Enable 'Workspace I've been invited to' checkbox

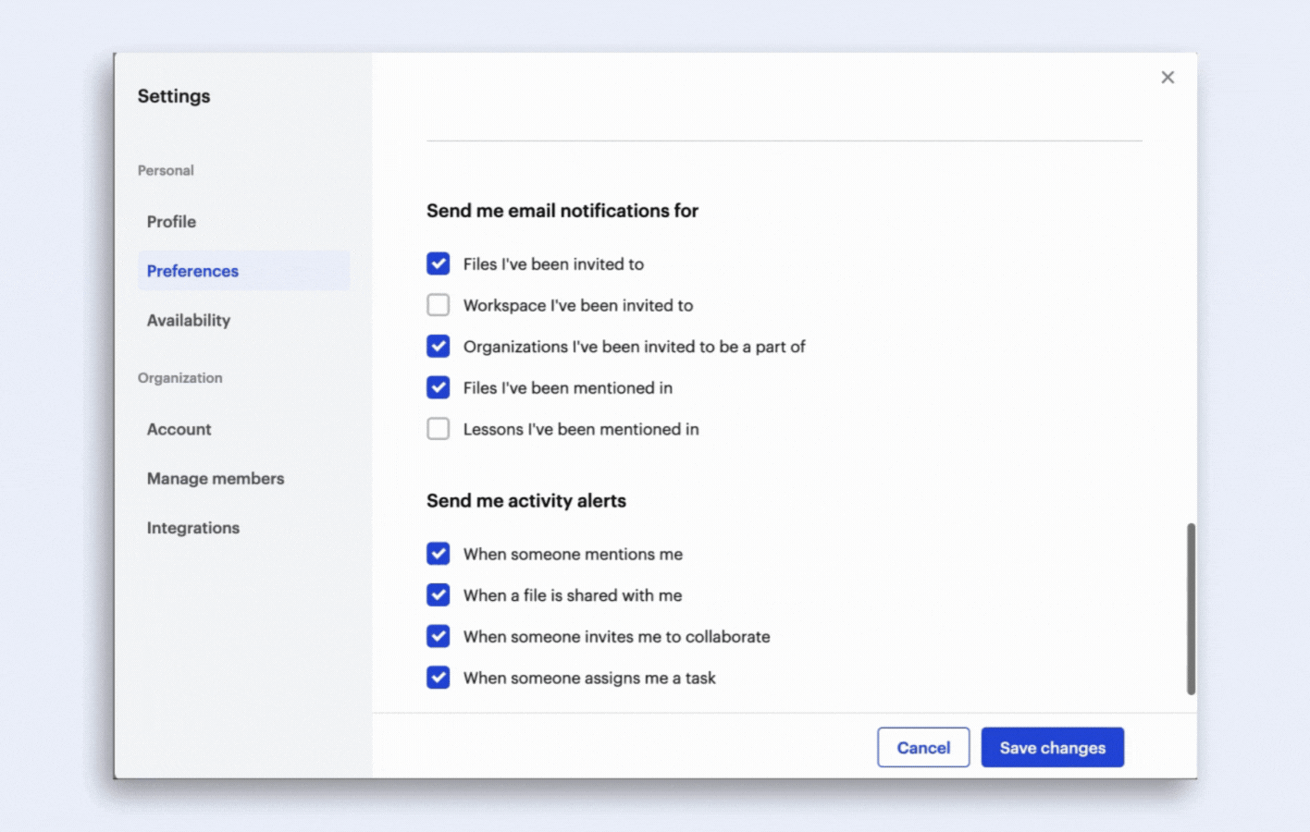(439, 305)
